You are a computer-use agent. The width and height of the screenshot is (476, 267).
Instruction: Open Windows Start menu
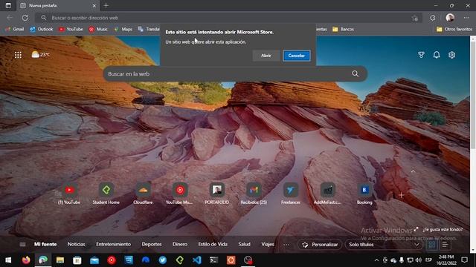8,260
